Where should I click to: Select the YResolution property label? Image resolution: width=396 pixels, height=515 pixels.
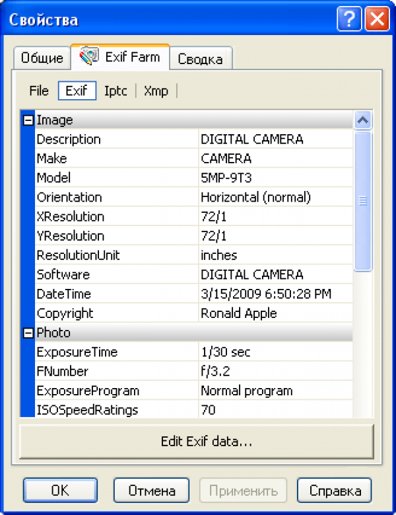click(x=71, y=236)
